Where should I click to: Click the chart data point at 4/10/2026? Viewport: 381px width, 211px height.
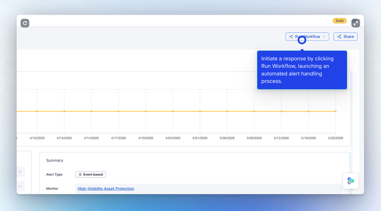coord(37,111)
